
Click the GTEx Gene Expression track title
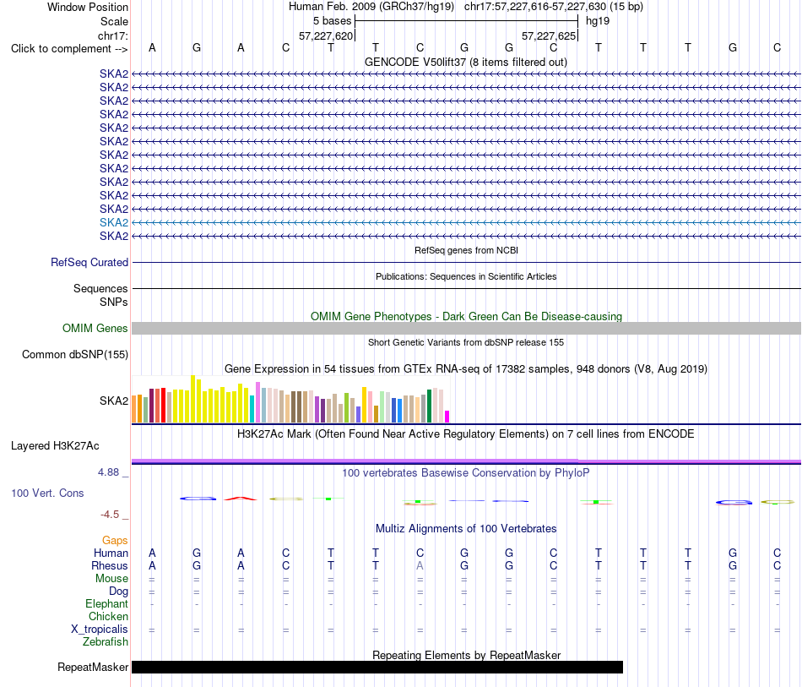[466, 368]
